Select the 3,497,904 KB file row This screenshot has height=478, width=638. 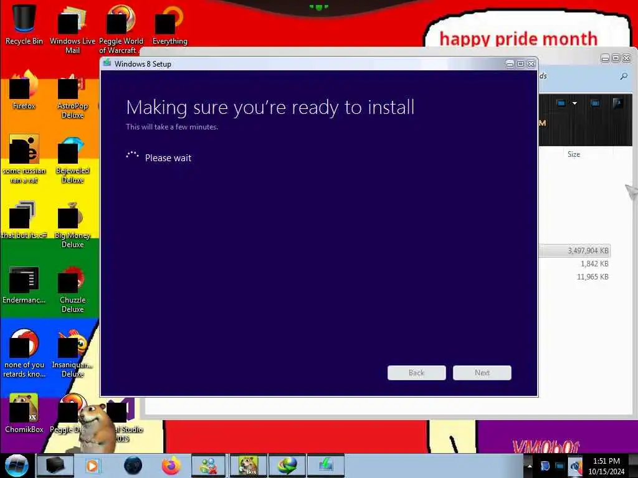(575, 251)
